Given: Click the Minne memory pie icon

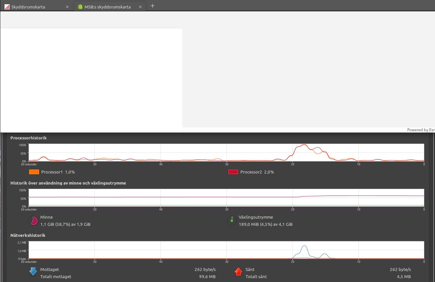Looking at the screenshot, I should (x=33, y=221).
